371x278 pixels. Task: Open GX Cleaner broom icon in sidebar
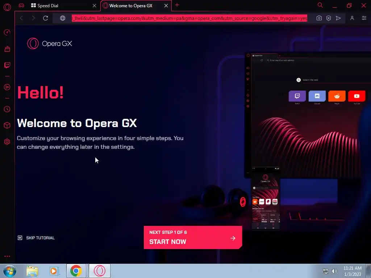pos(7,49)
